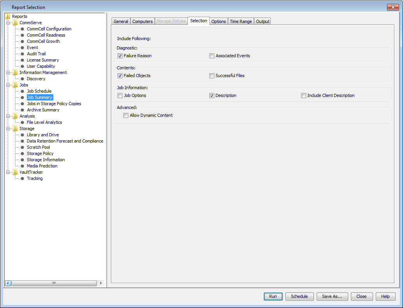The height and width of the screenshot is (308, 403).
Task: Enable the Associated Events checkbox
Action: (212, 56)
